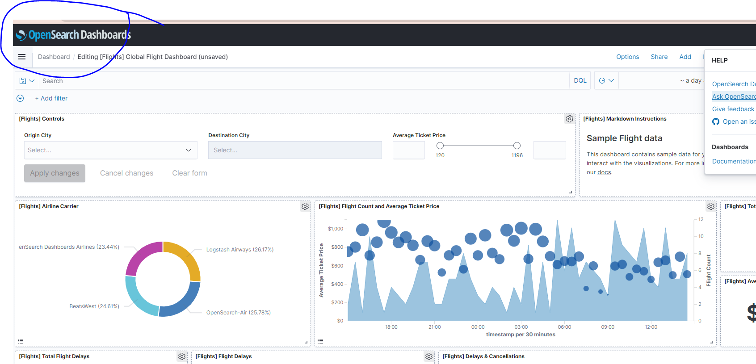Open Flight Count panel gear options
Screen dimensions: 756x364
pos(711,206)
